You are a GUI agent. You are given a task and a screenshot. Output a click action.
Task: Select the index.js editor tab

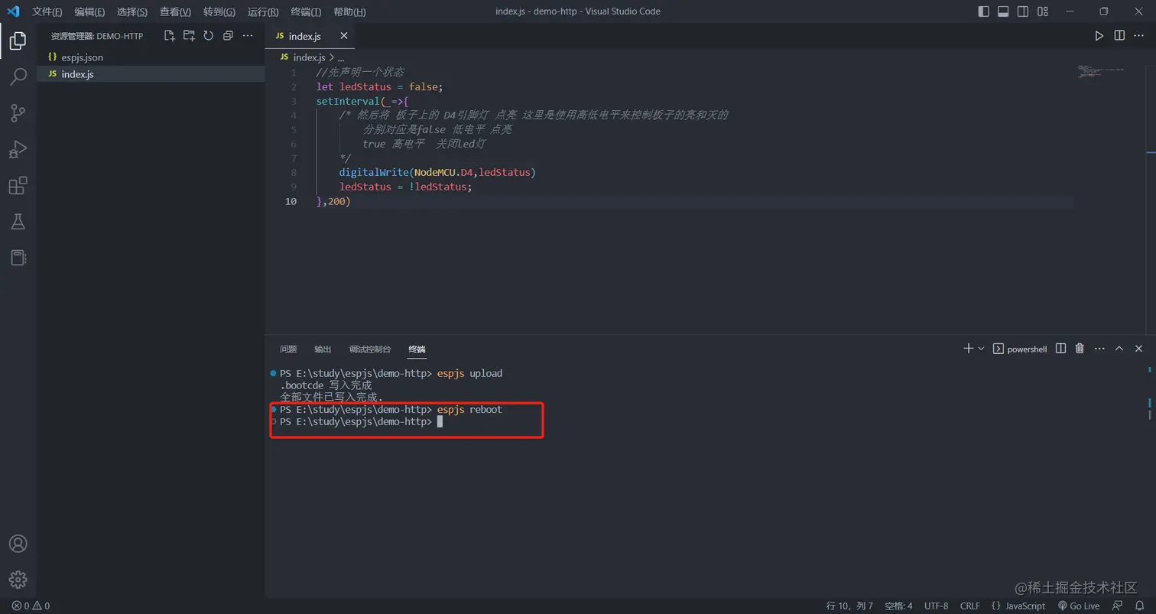[310, 36]
